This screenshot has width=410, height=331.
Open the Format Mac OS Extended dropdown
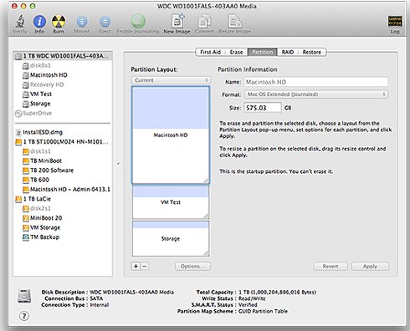(x=316, y=94)
